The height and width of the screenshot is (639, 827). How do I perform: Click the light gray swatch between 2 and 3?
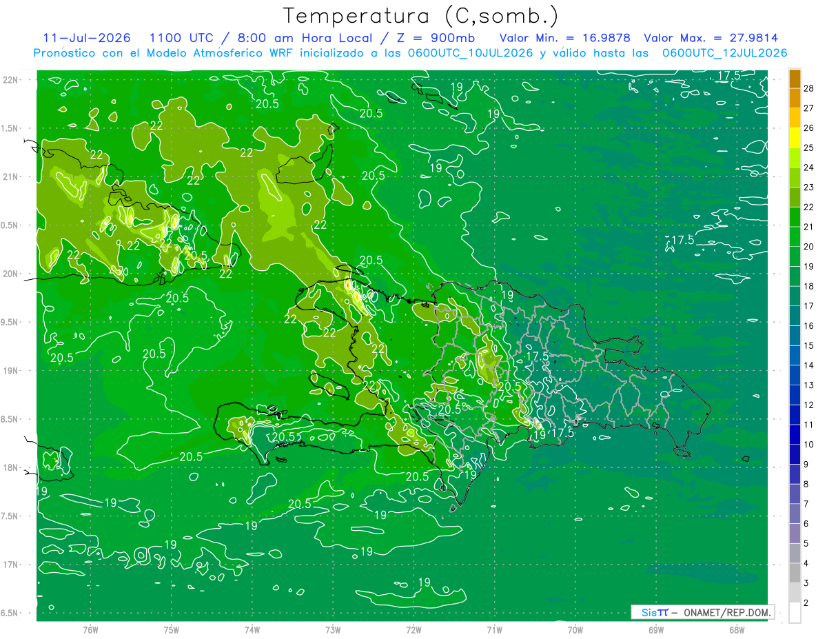tap(795, 593)
